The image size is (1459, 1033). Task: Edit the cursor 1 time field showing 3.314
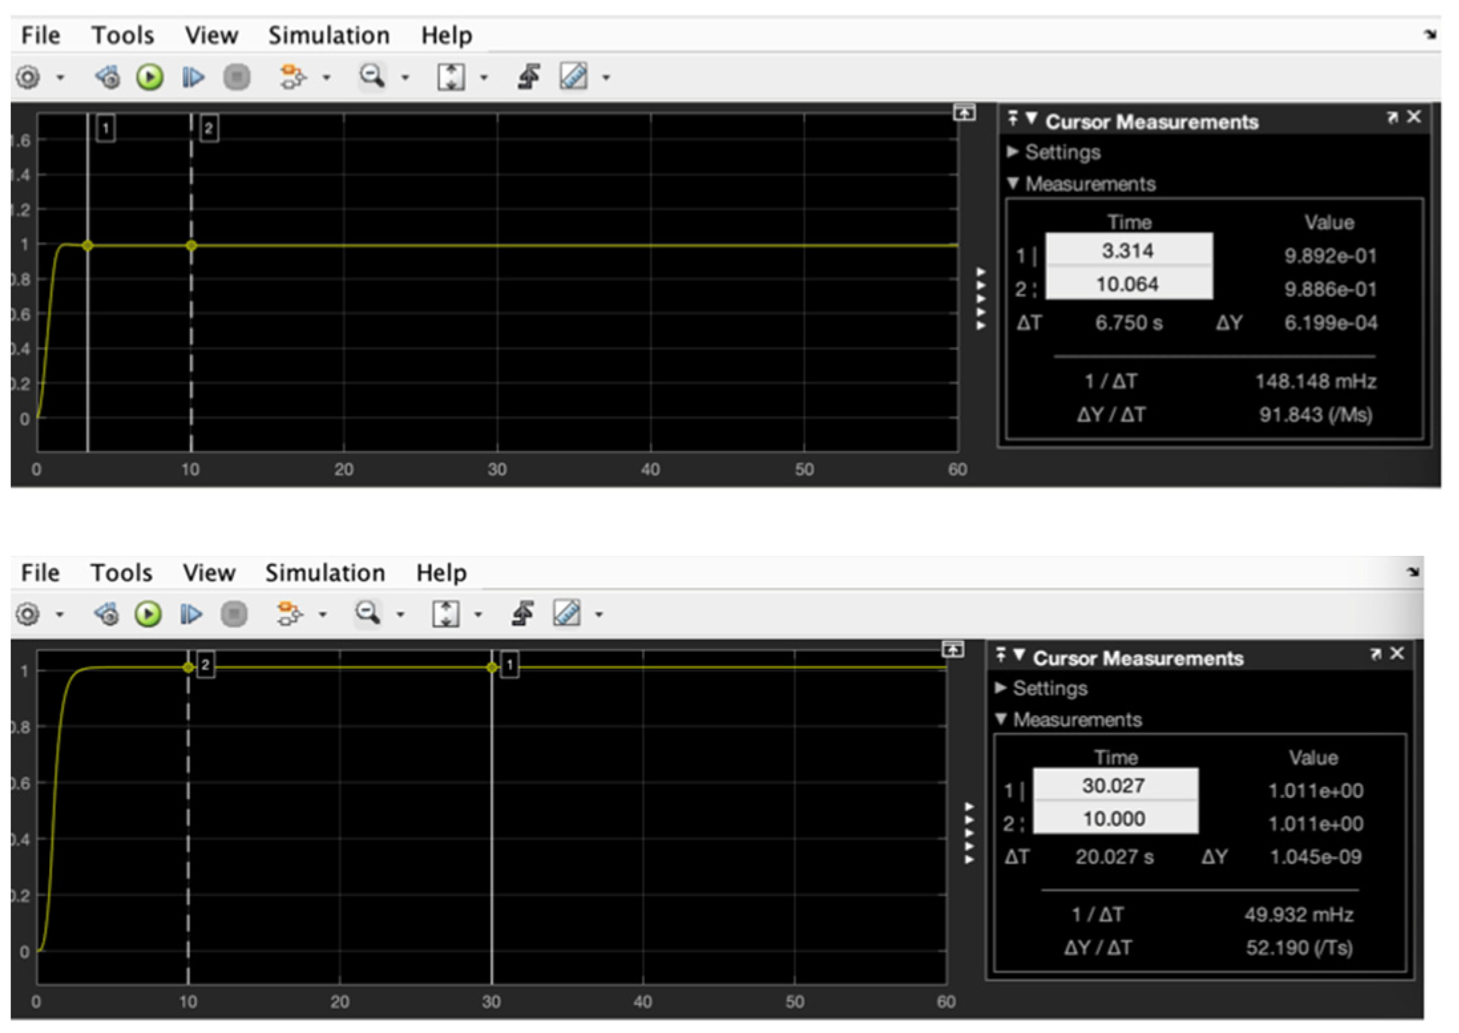coord(1129,250)
